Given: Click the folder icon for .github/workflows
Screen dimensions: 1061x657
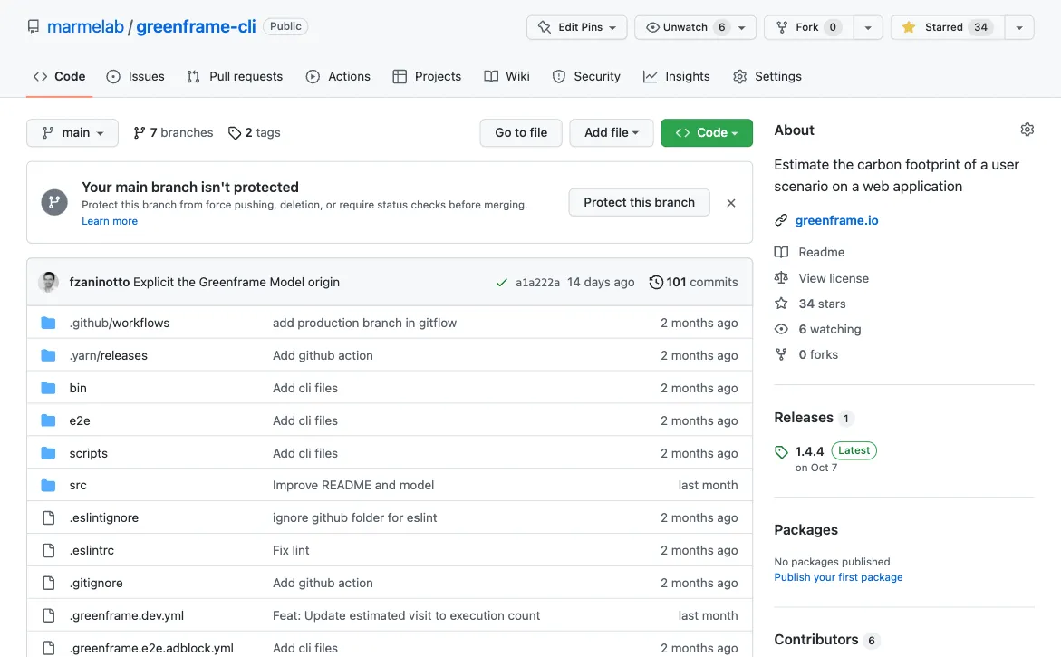Looking at the screenshot, I should (x=48, y=323).
